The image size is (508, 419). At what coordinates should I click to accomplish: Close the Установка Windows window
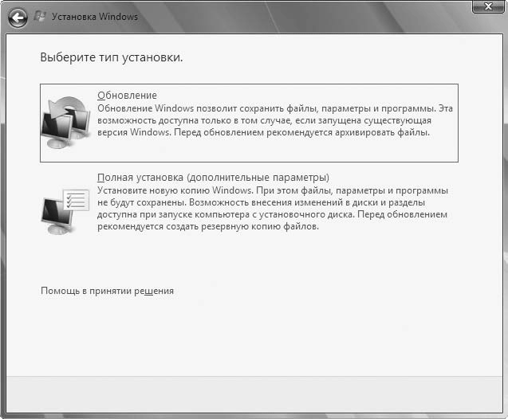coord(488,6)
